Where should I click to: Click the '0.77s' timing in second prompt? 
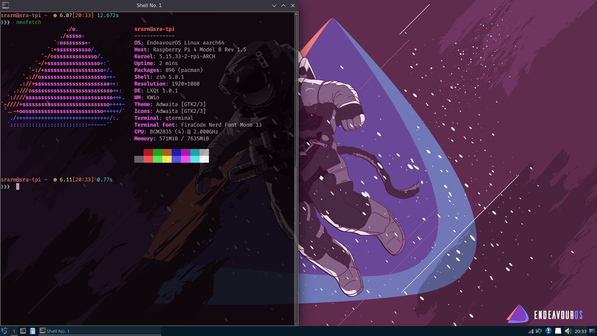click(105, 180)
